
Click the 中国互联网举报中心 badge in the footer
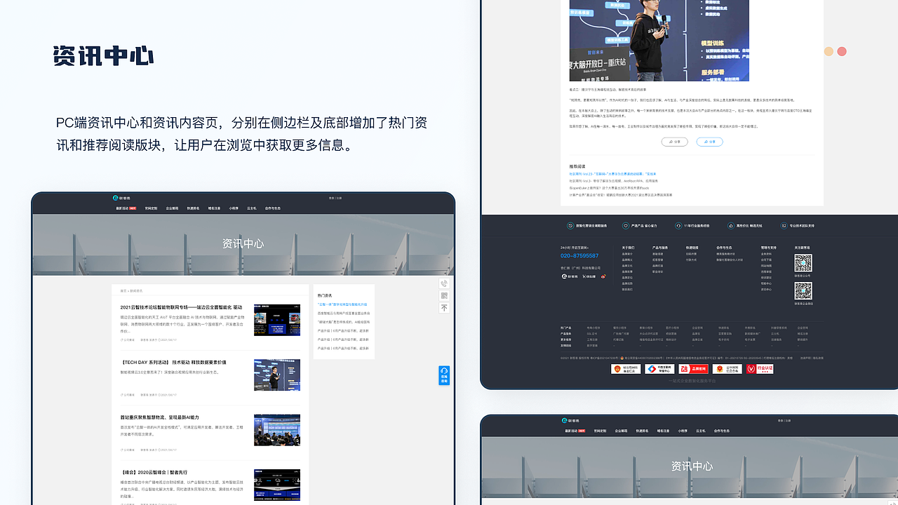(659, 369)
